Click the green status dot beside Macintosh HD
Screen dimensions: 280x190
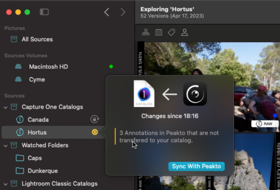(111, 67)
